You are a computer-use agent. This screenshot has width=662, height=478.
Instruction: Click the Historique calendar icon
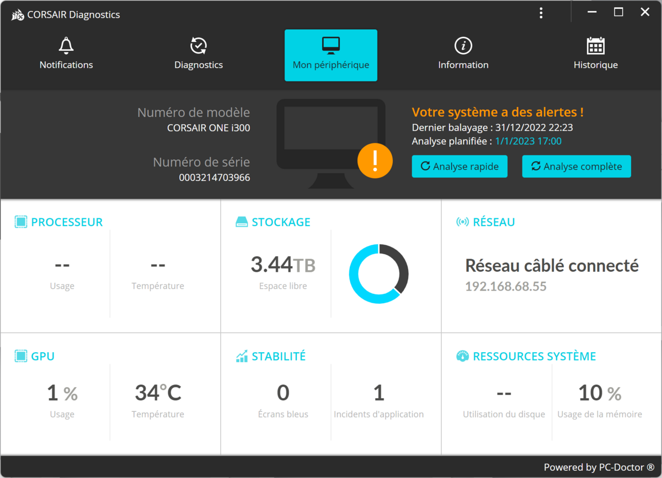[x=596, y=45]
